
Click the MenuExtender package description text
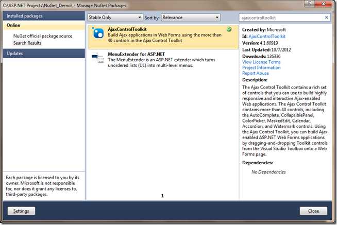[x=161, y=62]
